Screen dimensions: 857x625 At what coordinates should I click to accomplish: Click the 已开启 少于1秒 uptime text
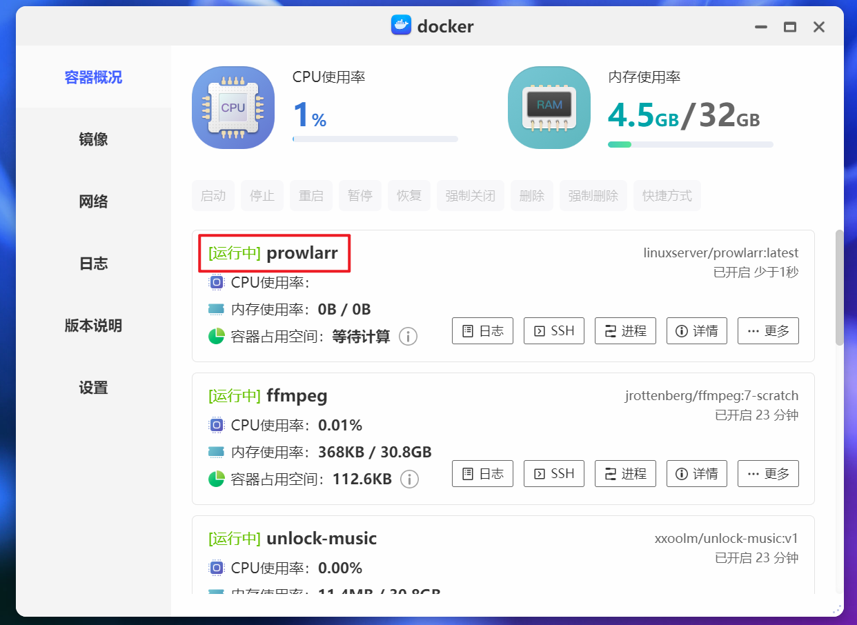tap(756, 272)
